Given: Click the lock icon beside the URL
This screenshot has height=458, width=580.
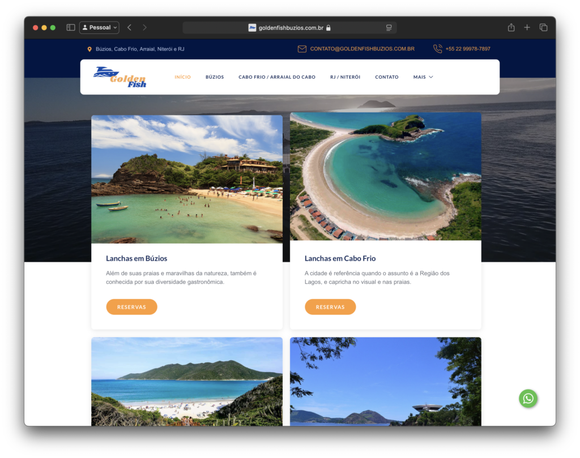Looking at the screenshot, I should coord(328,28).
